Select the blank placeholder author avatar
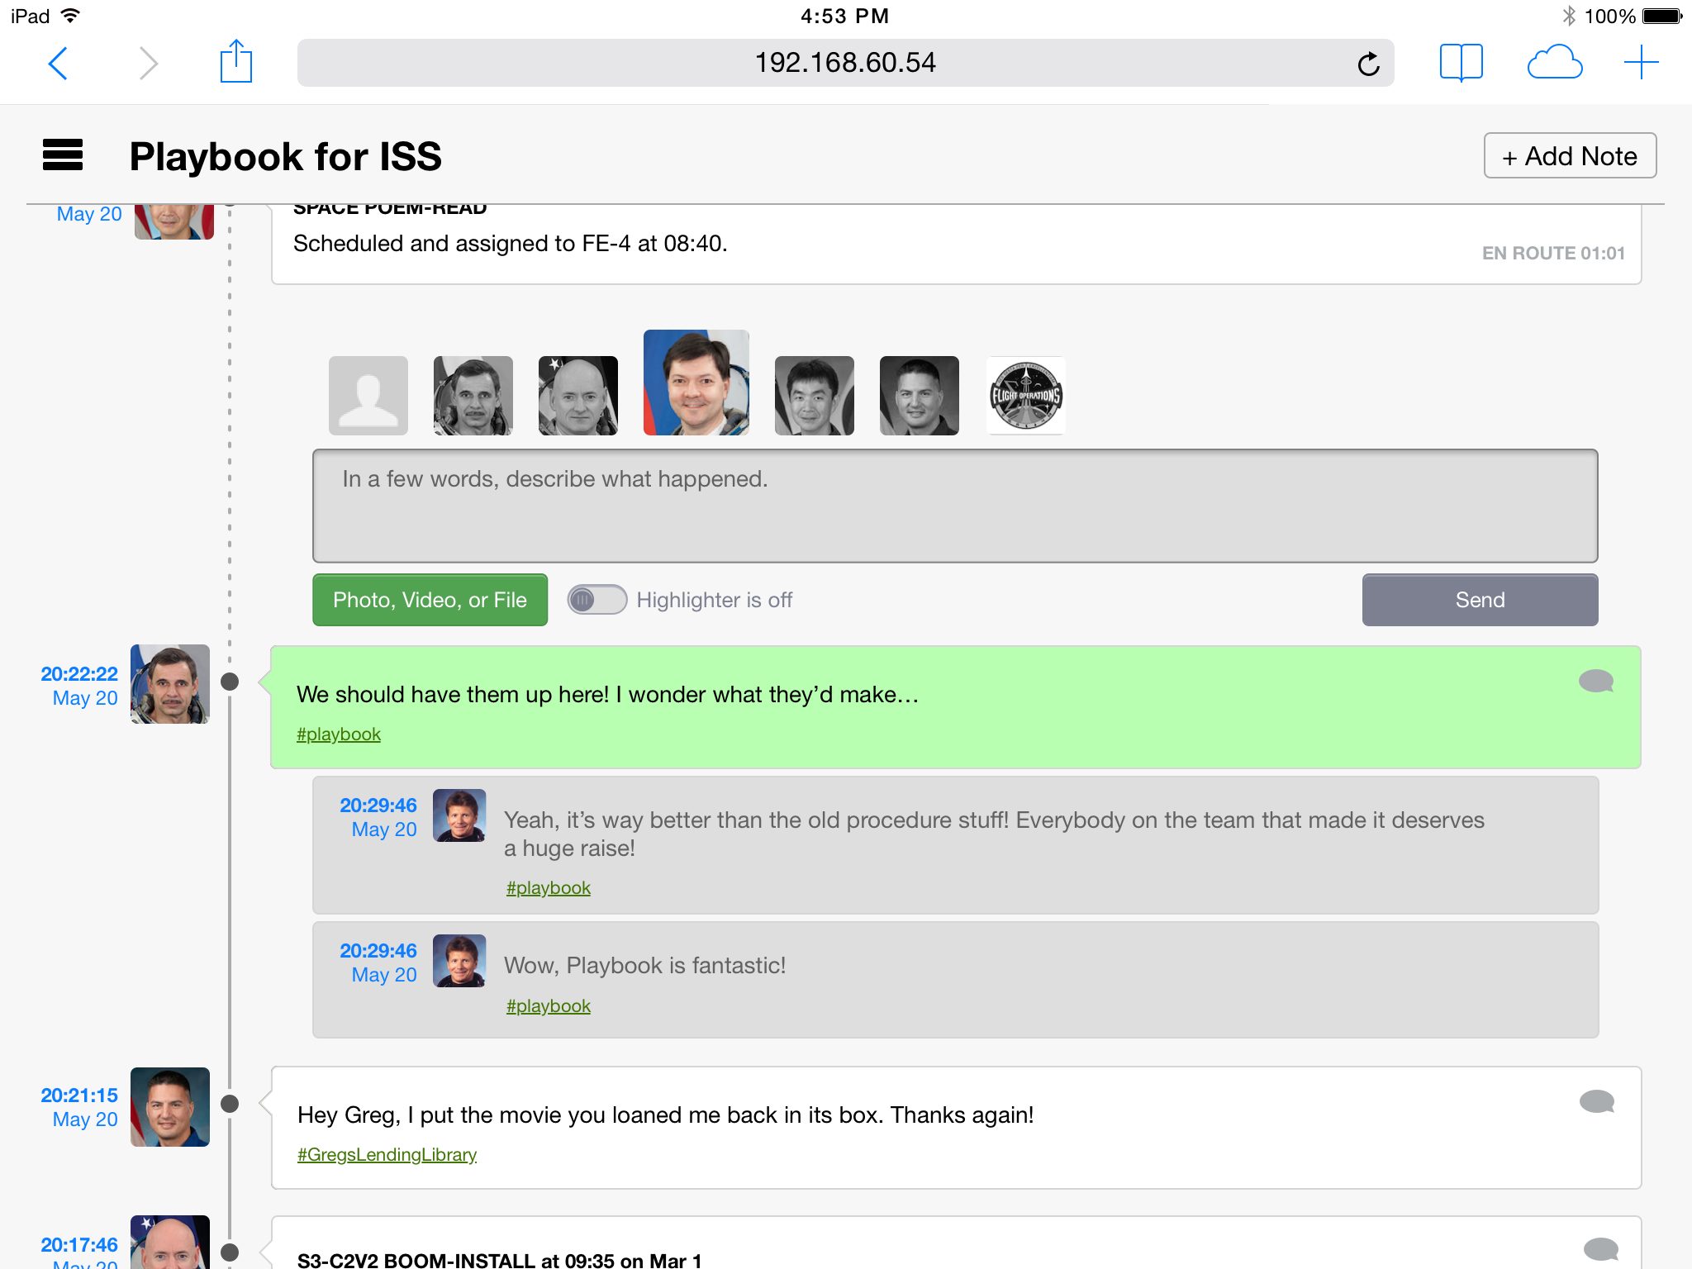This screenshot has width=1692, height=1269. tap(368, 396)
